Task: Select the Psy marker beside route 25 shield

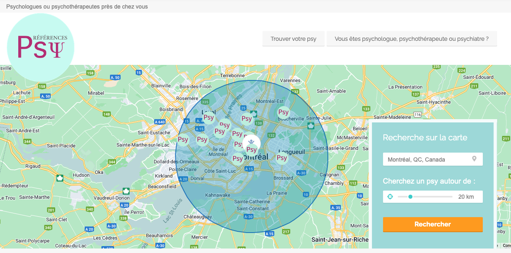Action: [x=247, y=119]
